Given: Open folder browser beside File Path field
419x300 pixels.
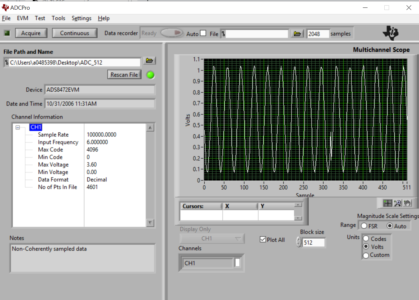Looking at the screenshot, I should pos(149,61).
